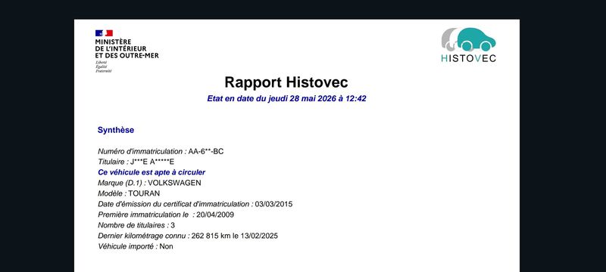This screenshot has width=606, height=272.
Task: Click the certificate issue date 03/03/2015
Action: point(273,204)
